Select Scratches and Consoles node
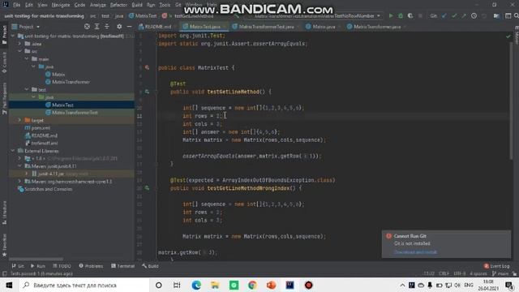The height and width of the screenshot is (292, 519). tap(49, 189)
